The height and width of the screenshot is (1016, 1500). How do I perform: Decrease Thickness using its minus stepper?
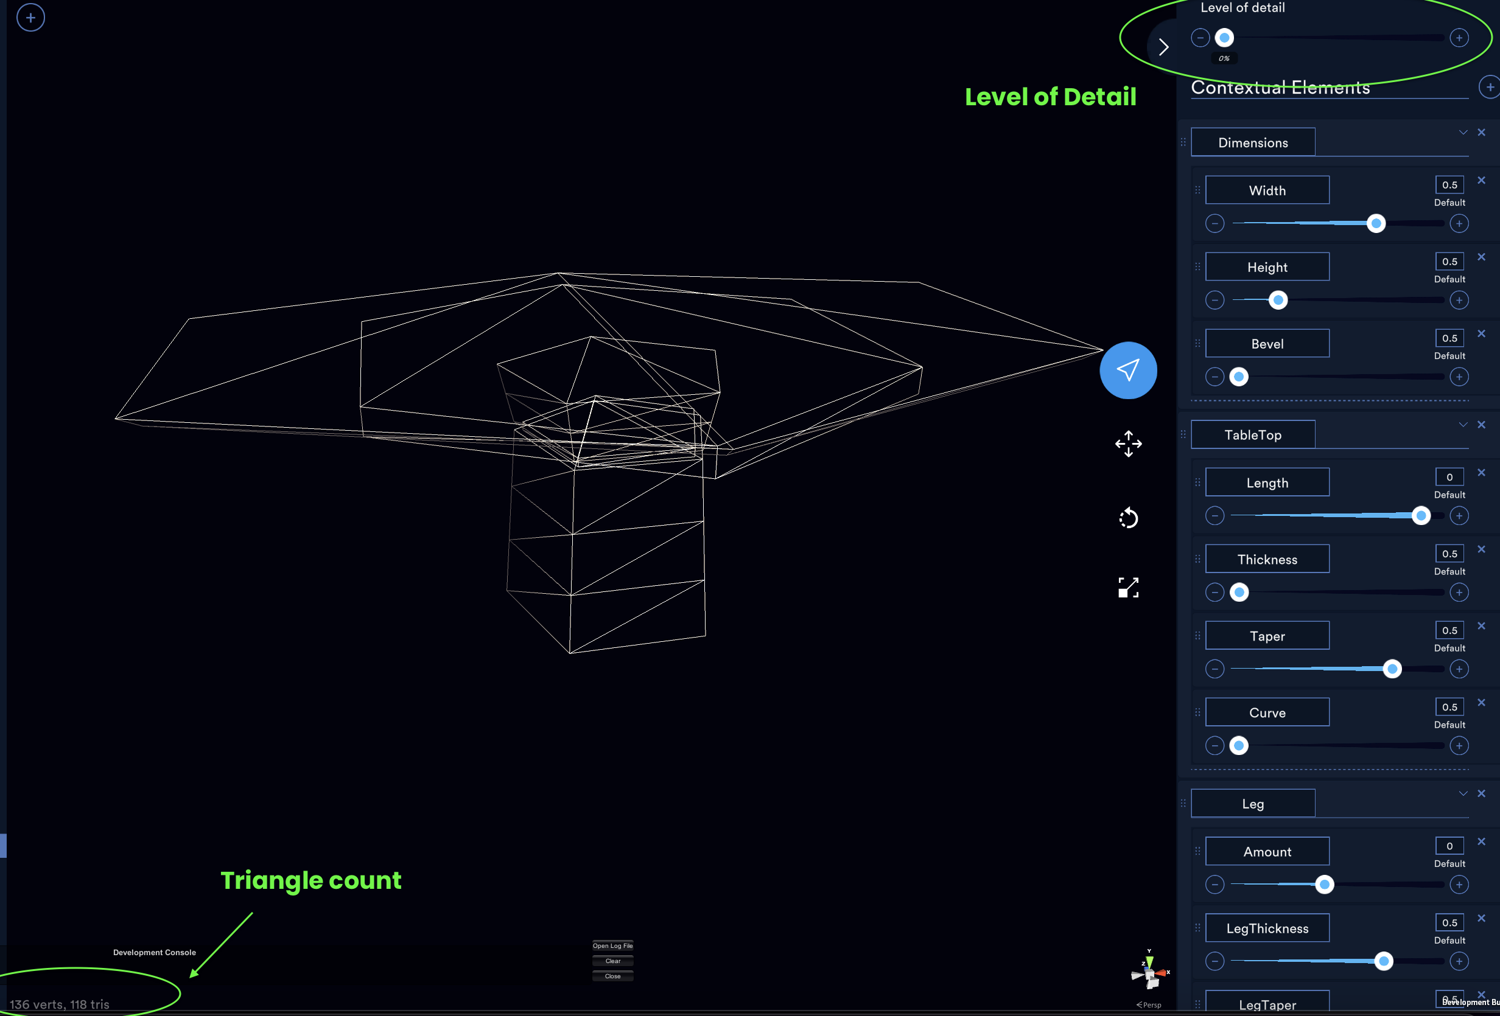1214,592
